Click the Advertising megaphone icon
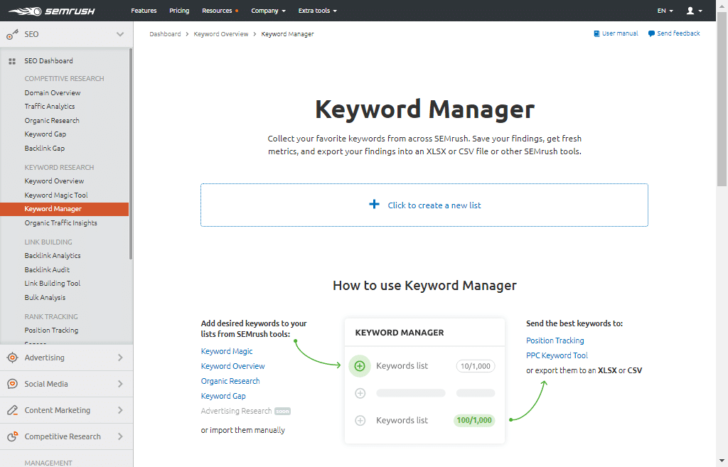 coord(11,358)
